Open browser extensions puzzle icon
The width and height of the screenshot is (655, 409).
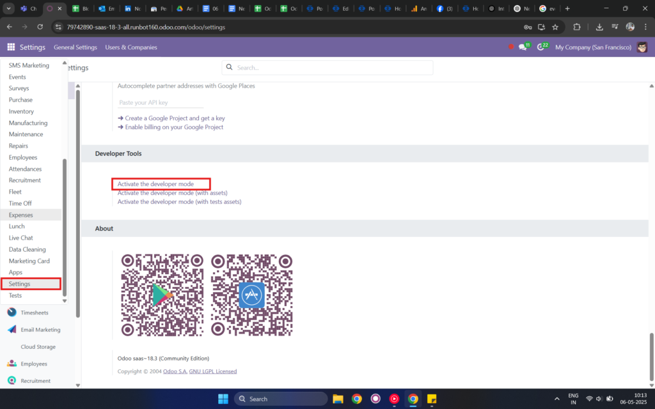(577, 27)
